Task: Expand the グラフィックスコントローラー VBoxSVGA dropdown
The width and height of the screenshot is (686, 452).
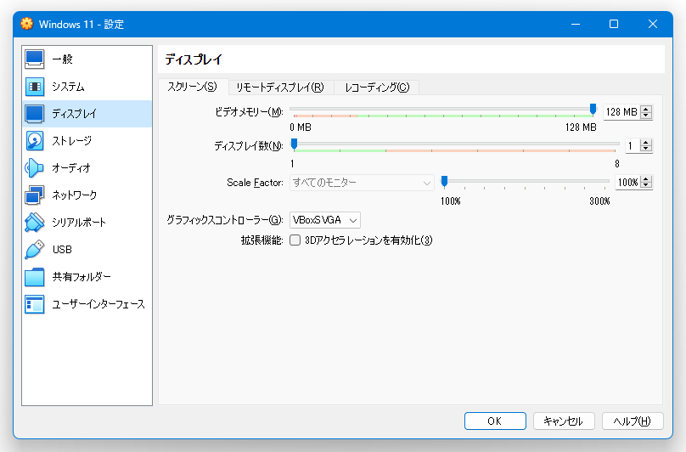Action: 325,220
